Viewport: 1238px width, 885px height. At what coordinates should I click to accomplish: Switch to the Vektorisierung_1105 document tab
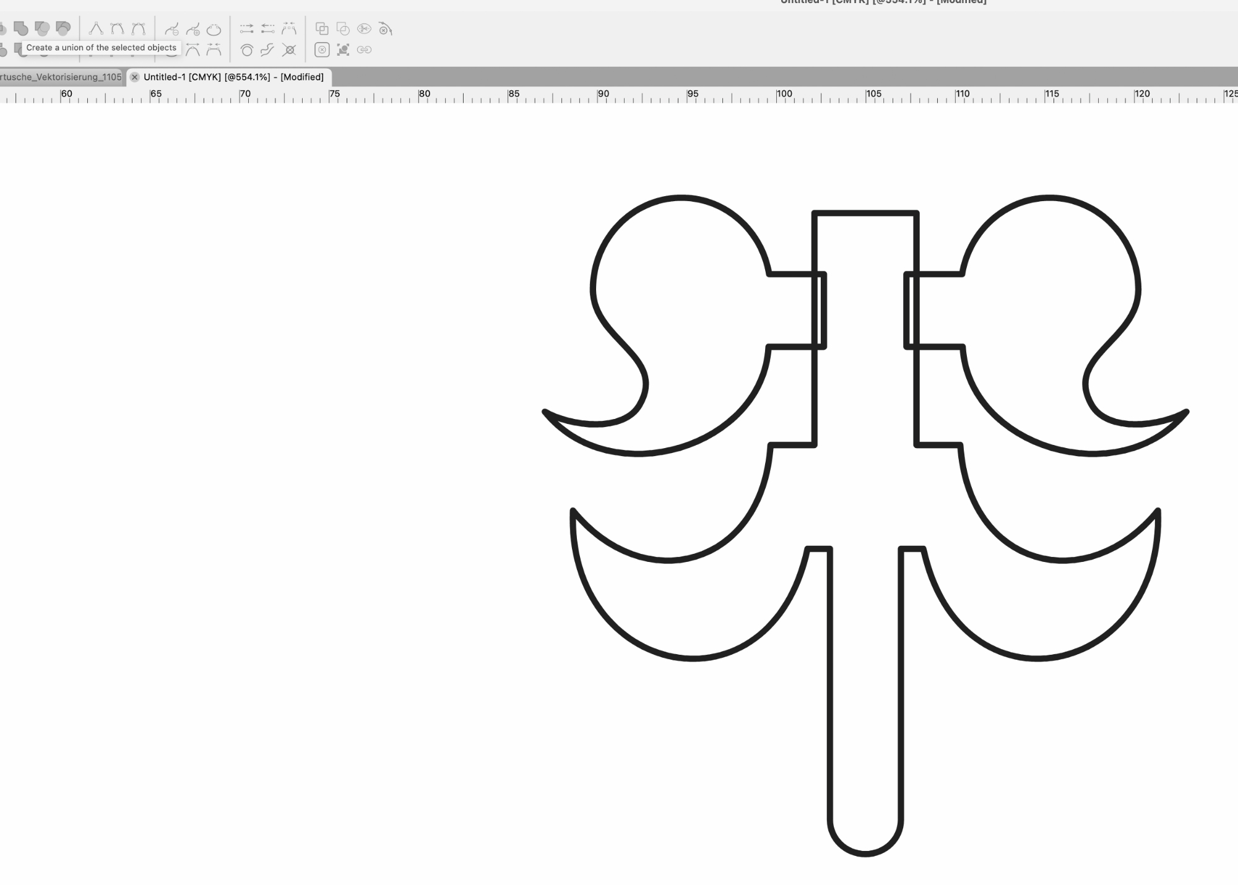coord(61,77)
